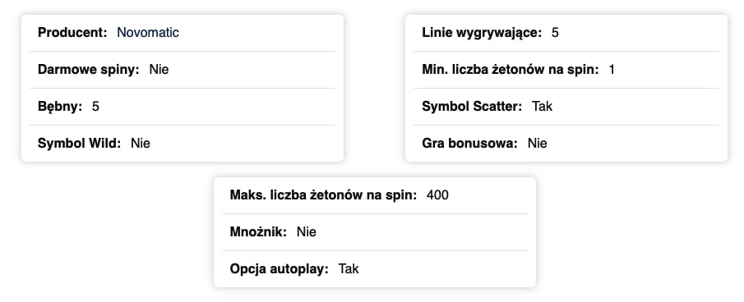
Task: Click the value 400 for max tokens
Action: (x=437, y=195)
